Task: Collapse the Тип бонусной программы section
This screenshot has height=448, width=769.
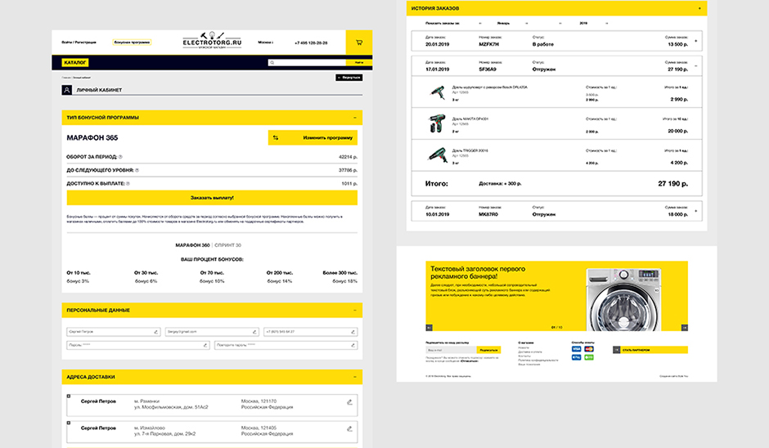Action: [354, 118]
